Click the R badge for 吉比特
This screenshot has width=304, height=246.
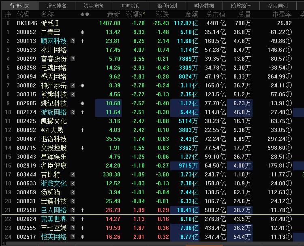pos(73,174)
